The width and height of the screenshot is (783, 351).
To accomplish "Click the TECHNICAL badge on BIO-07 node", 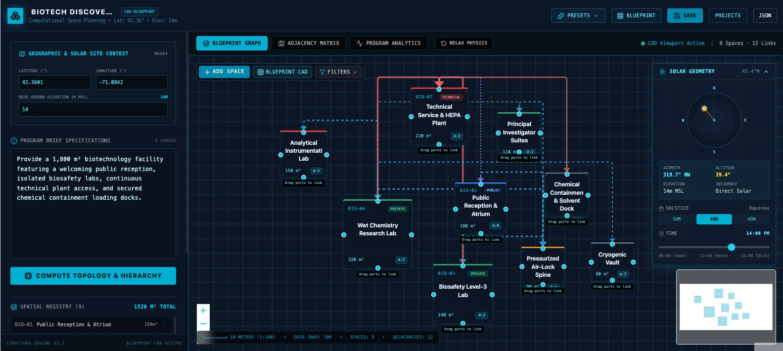I will coord(451,97).
